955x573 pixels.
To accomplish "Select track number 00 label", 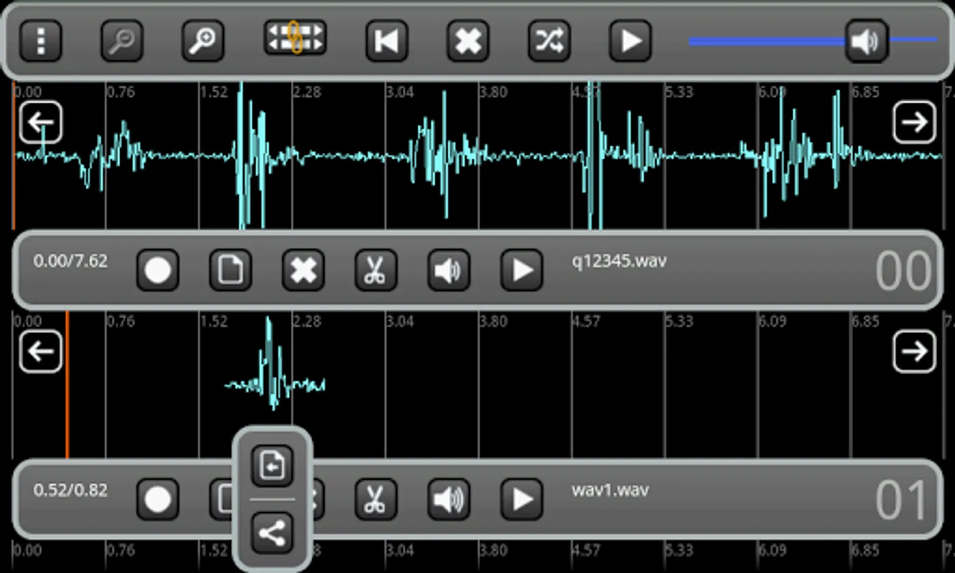I will (x=903, y=271).
